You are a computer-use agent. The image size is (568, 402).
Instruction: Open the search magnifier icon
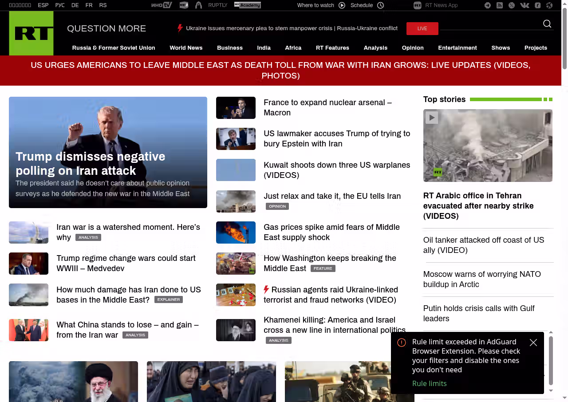pyautogui.click(x=547, y=24)
